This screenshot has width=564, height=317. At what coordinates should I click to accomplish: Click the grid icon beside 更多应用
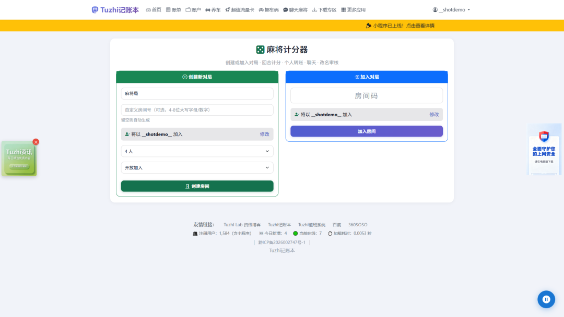(344, 10)
